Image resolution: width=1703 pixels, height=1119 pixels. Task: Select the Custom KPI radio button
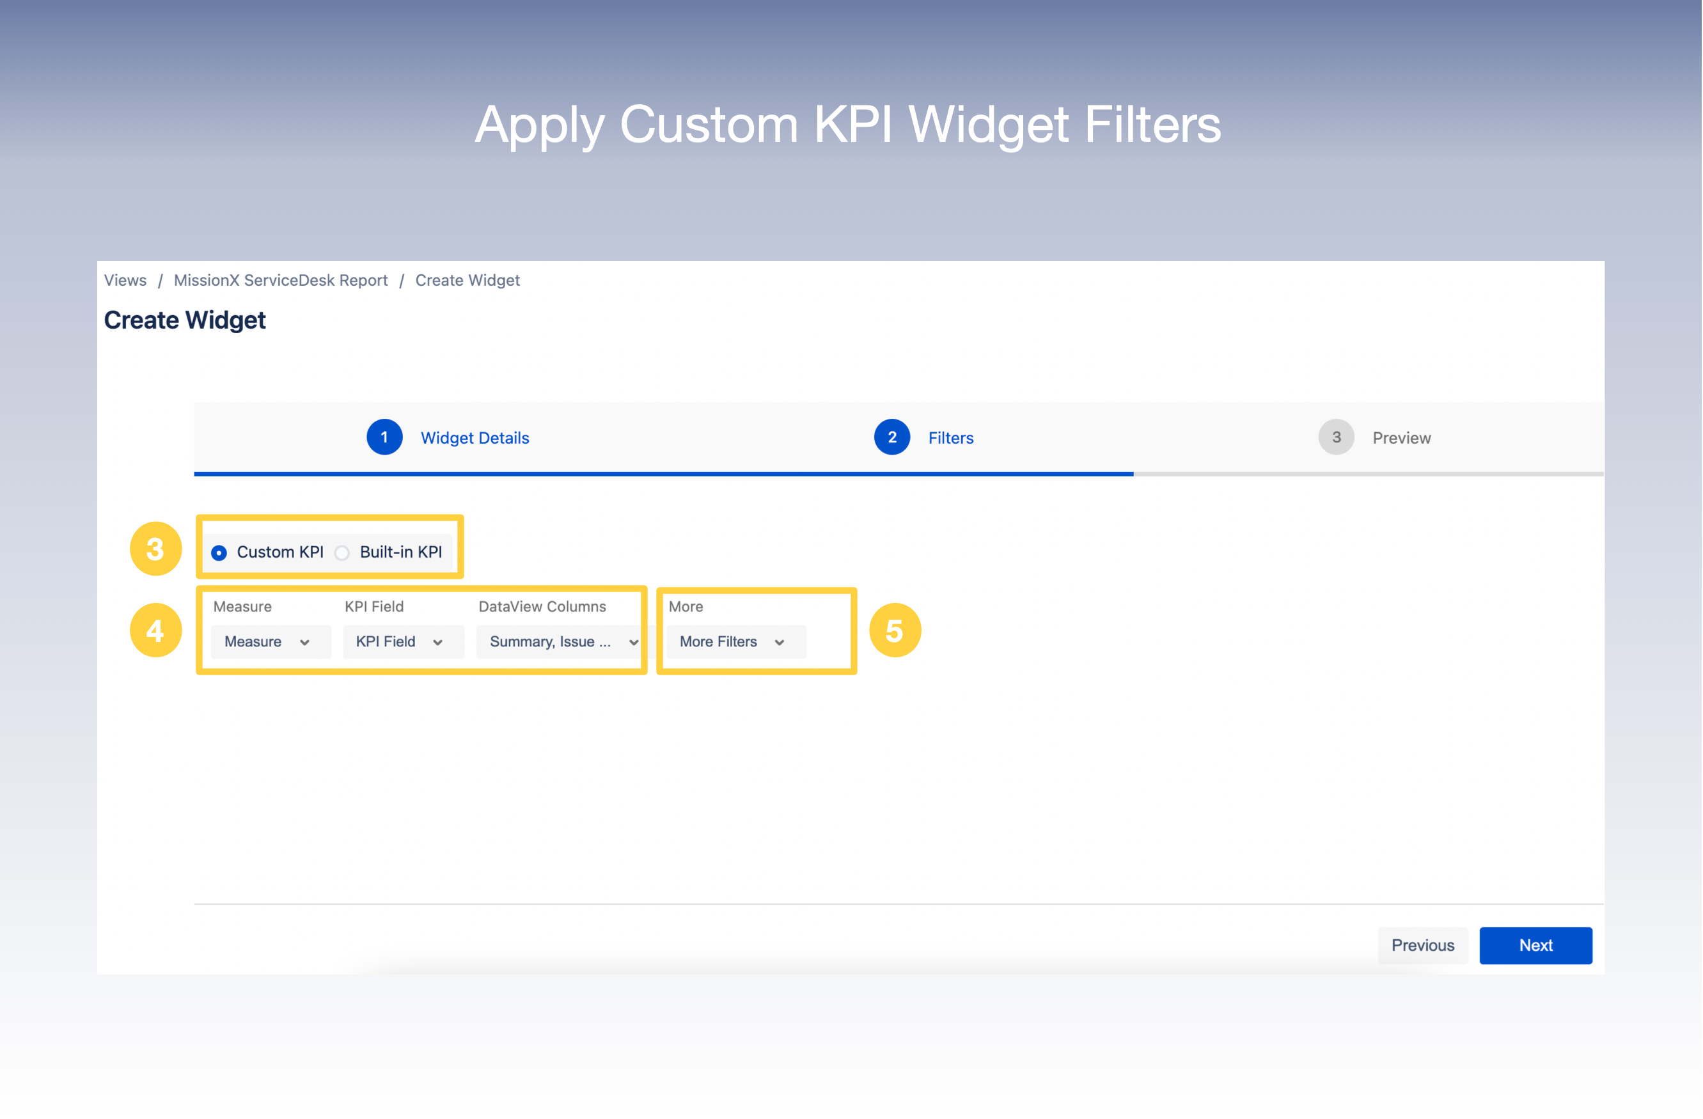220,552
